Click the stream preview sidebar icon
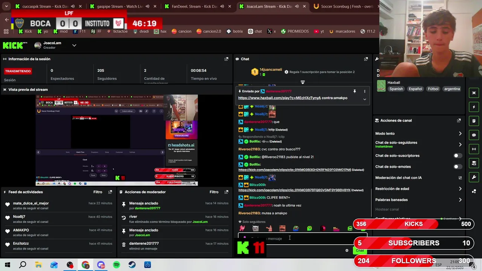This screenshot has height=271, width=482. (x=474, y=93)
